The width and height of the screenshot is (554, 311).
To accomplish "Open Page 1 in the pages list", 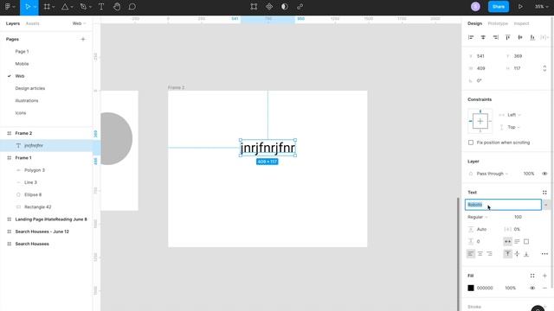I will (22, 52).
